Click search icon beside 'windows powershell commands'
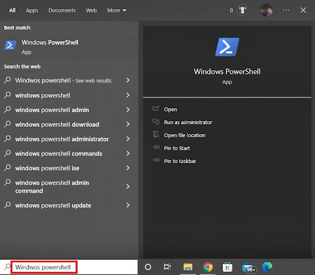315x275 pixels. [x=7, y=153]
